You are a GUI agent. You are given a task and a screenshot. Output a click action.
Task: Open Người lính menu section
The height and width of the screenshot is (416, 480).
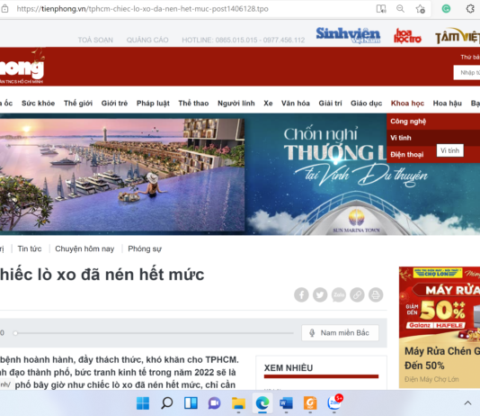[236, 104]
